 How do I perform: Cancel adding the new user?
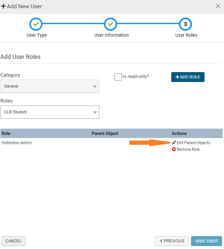[13, 241]
